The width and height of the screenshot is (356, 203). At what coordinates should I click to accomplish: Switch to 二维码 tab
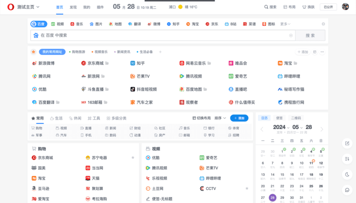[x=296, y=118]
